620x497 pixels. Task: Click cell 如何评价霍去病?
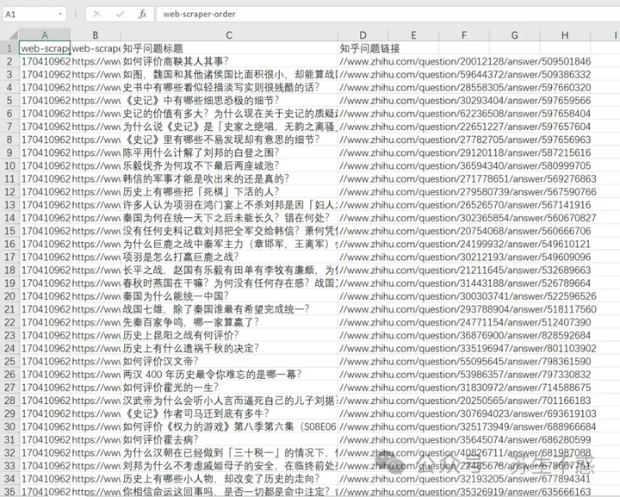[229, 439]
